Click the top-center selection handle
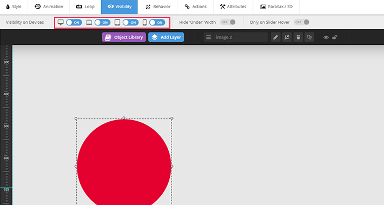Image resolution: width=384 pixels, height=205 pixels. click(124, 118)
